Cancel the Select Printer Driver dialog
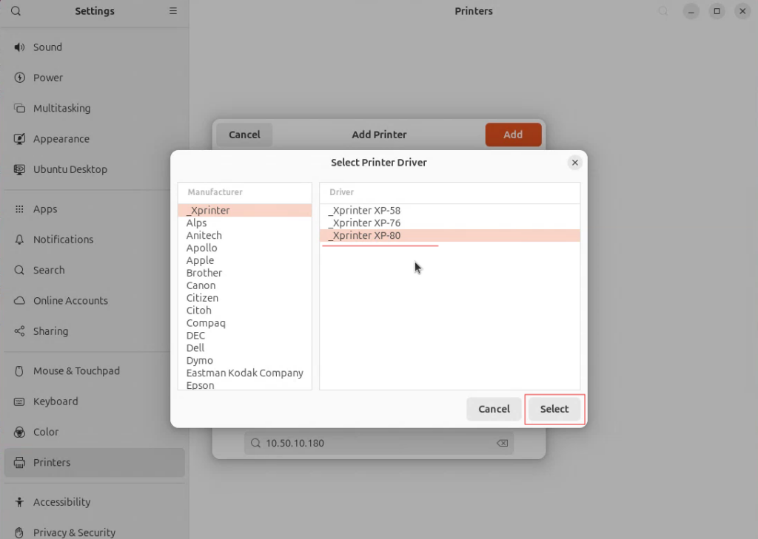758x539 pixels. coord(494,409)
